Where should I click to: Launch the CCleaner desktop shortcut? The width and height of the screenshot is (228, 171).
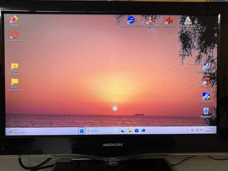coord(206,83)
